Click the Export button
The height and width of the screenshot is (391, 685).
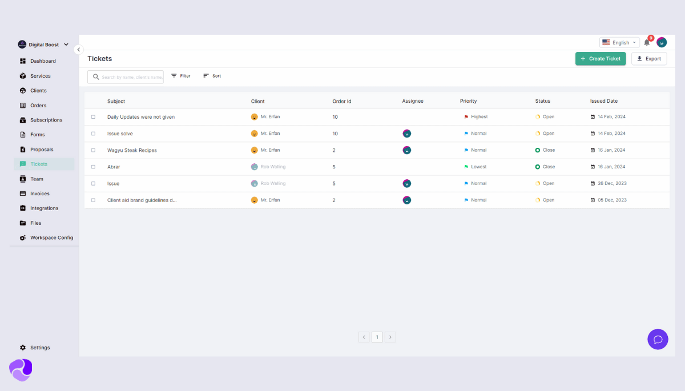pos(649,59)
